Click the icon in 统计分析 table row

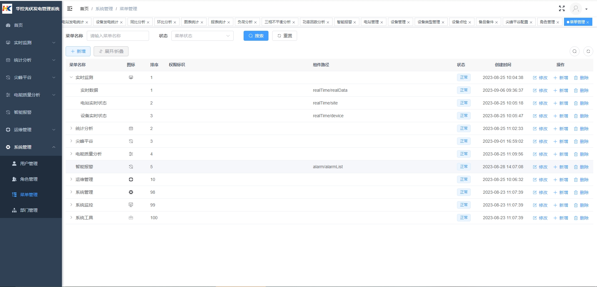pos(131,128)
